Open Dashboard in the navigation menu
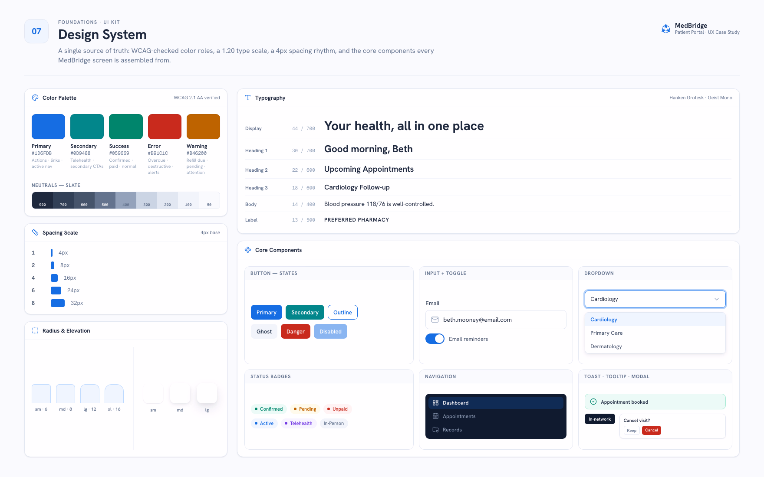Viewport: 764px width, 477px height. point(496,403)
